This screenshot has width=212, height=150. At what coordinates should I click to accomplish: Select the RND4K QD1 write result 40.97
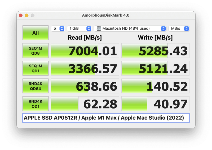tap(155, 104)
